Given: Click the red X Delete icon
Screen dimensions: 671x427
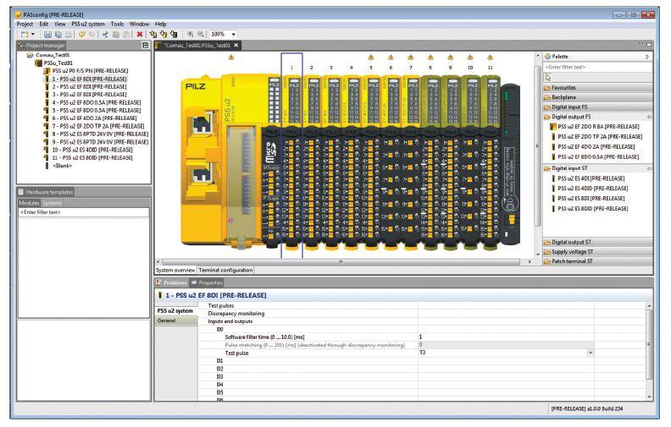Looking at the screenshot, I should coord(140,34).
